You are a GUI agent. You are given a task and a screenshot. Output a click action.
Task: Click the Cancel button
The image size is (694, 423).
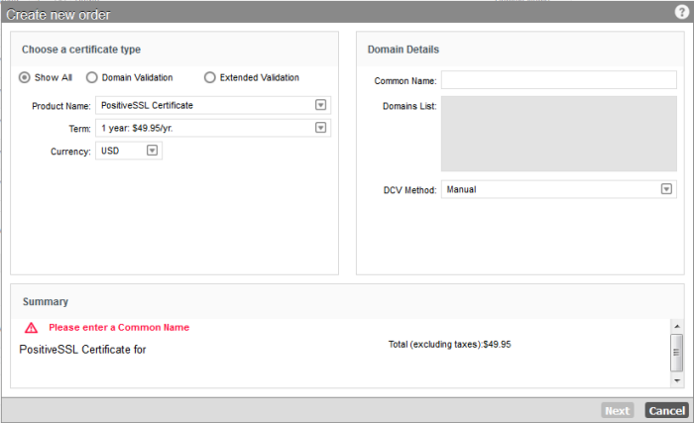(666, 410)
